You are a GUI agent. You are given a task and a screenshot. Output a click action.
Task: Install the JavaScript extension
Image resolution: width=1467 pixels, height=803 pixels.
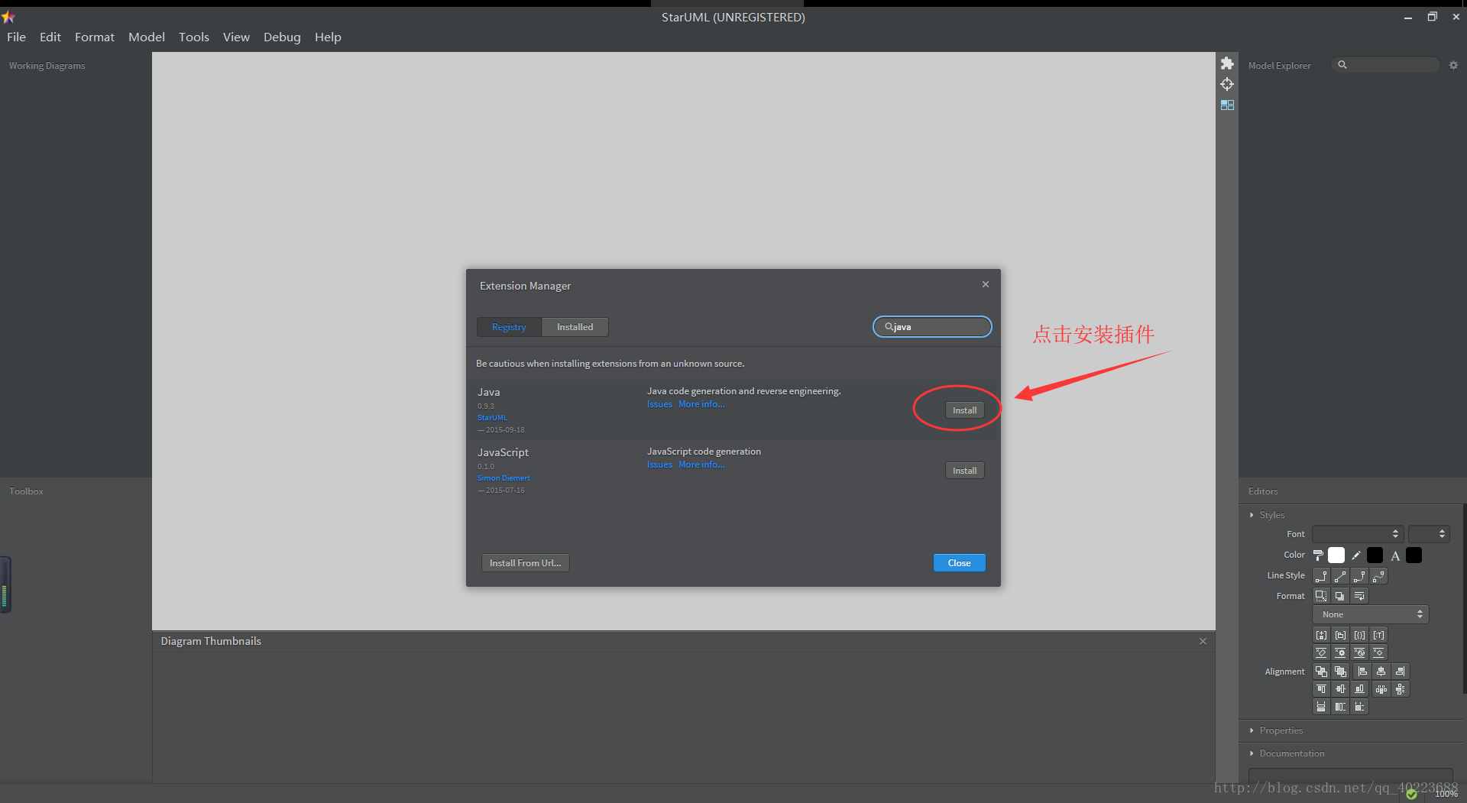pyautogui.click(x=964, y=471)
